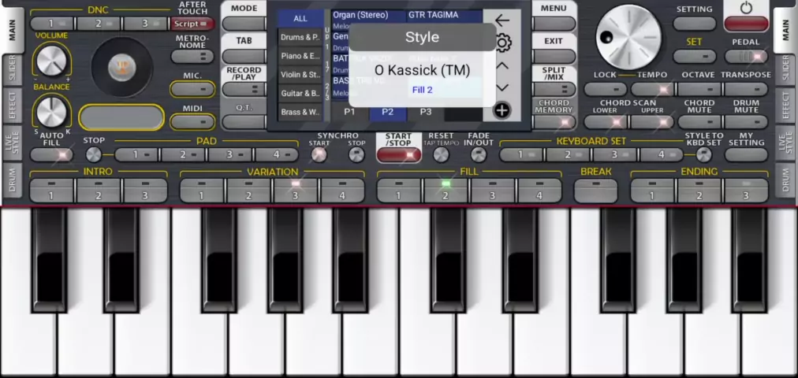Click the plus icon in display panel
The image size is (798, 378).
tap(502, 110)
